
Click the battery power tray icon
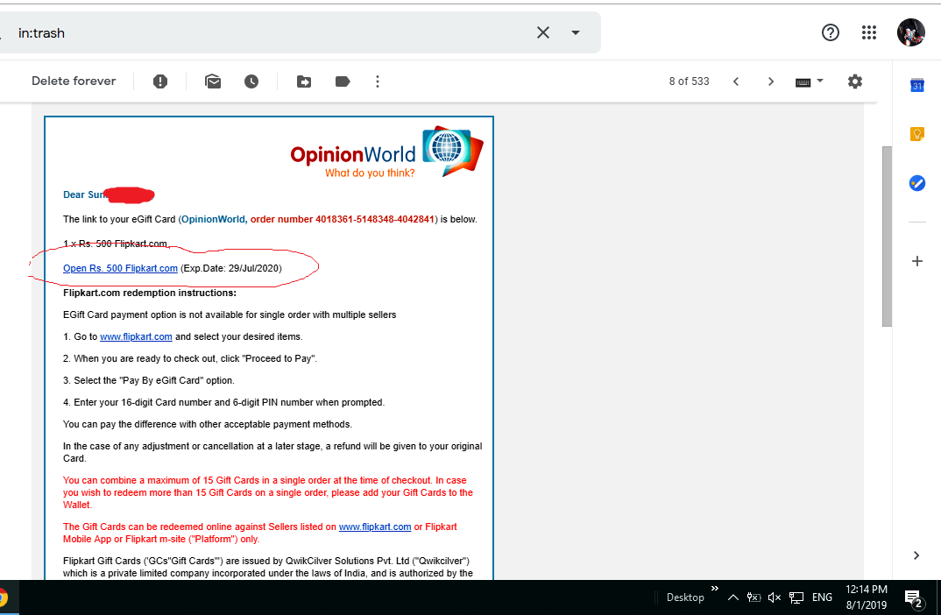(754, 597)
